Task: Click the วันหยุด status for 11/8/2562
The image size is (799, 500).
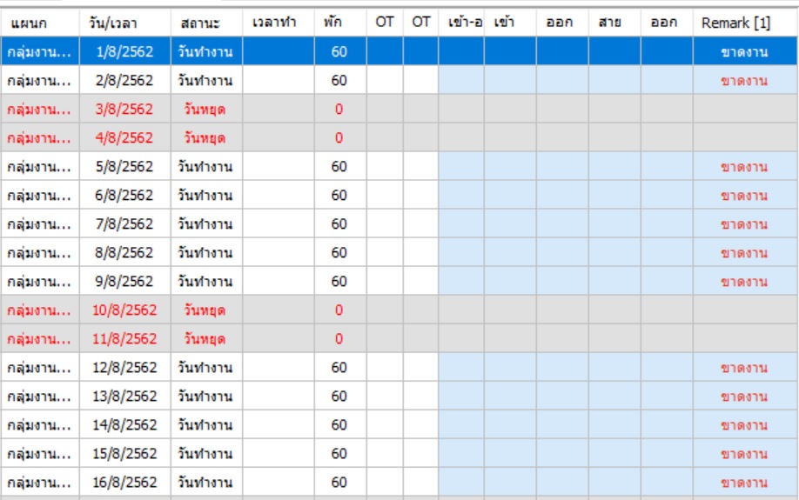Action: tap(205, 339)
